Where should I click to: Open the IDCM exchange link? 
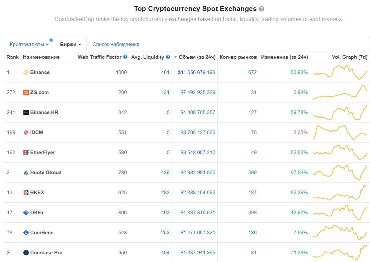coord(37,133)
